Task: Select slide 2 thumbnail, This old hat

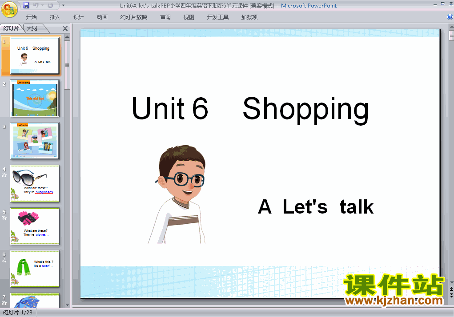Action: point(34,98)
